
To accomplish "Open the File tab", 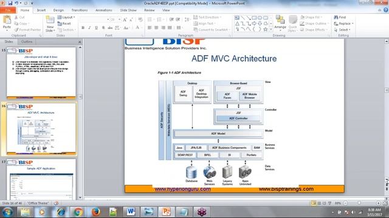I will click(x=8, y=10).
